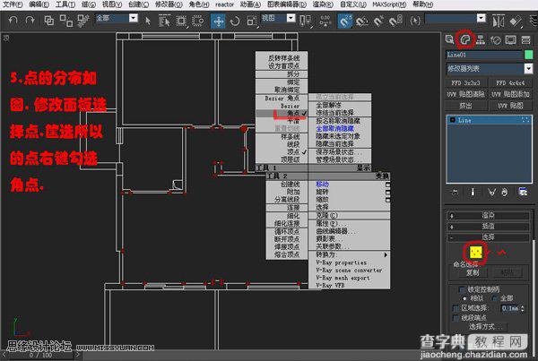Toggle the Angle Snap icon

361,21
